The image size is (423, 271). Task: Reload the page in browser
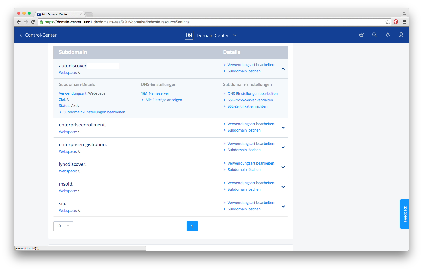click(33, 22)
